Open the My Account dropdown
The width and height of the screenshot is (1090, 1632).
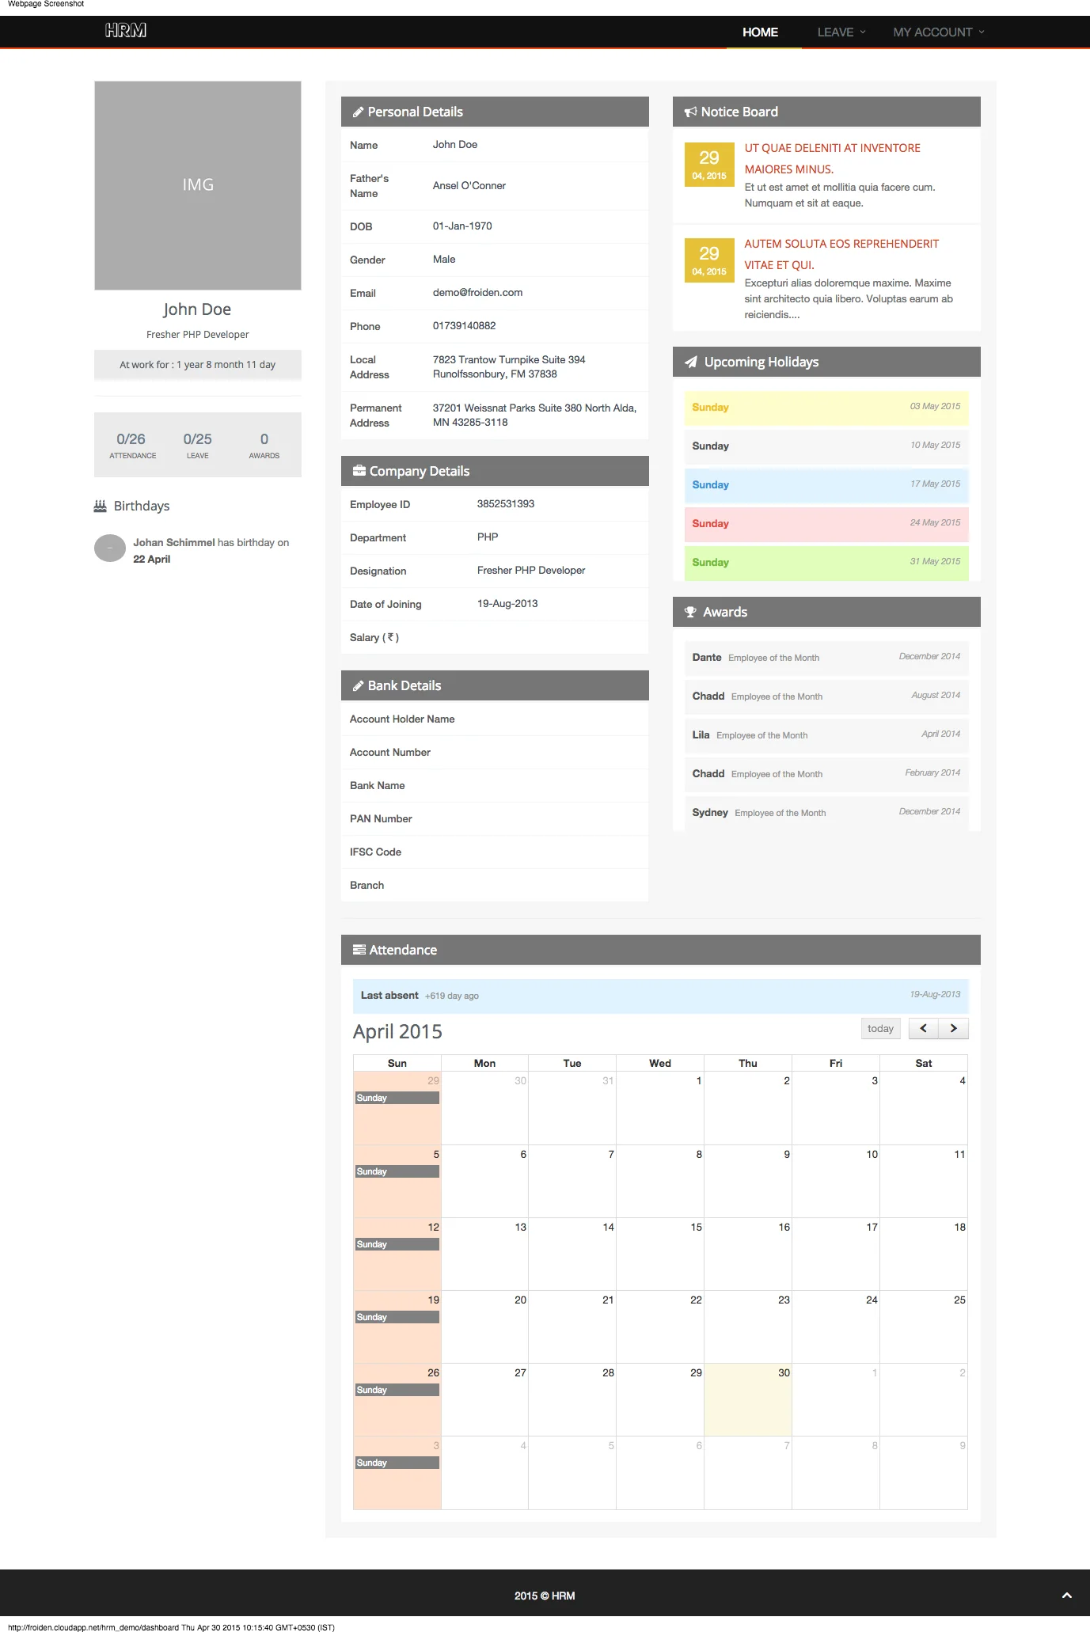938,32
